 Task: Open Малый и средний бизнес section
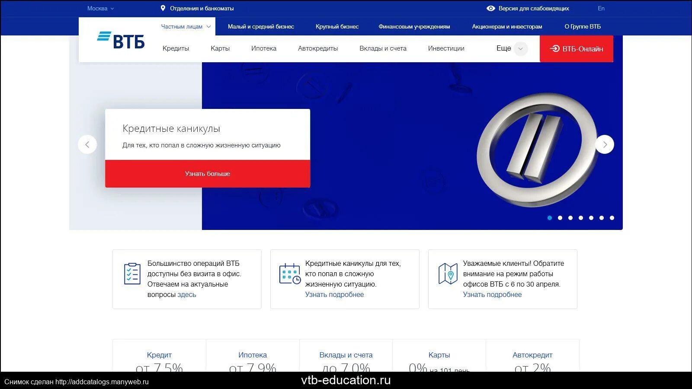[x=261, y=26]
